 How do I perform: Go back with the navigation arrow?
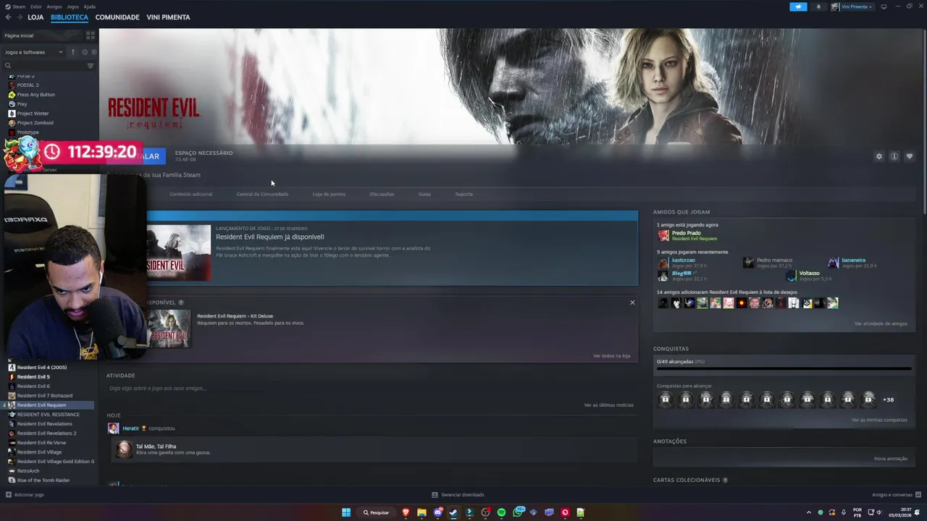[8, 17]
